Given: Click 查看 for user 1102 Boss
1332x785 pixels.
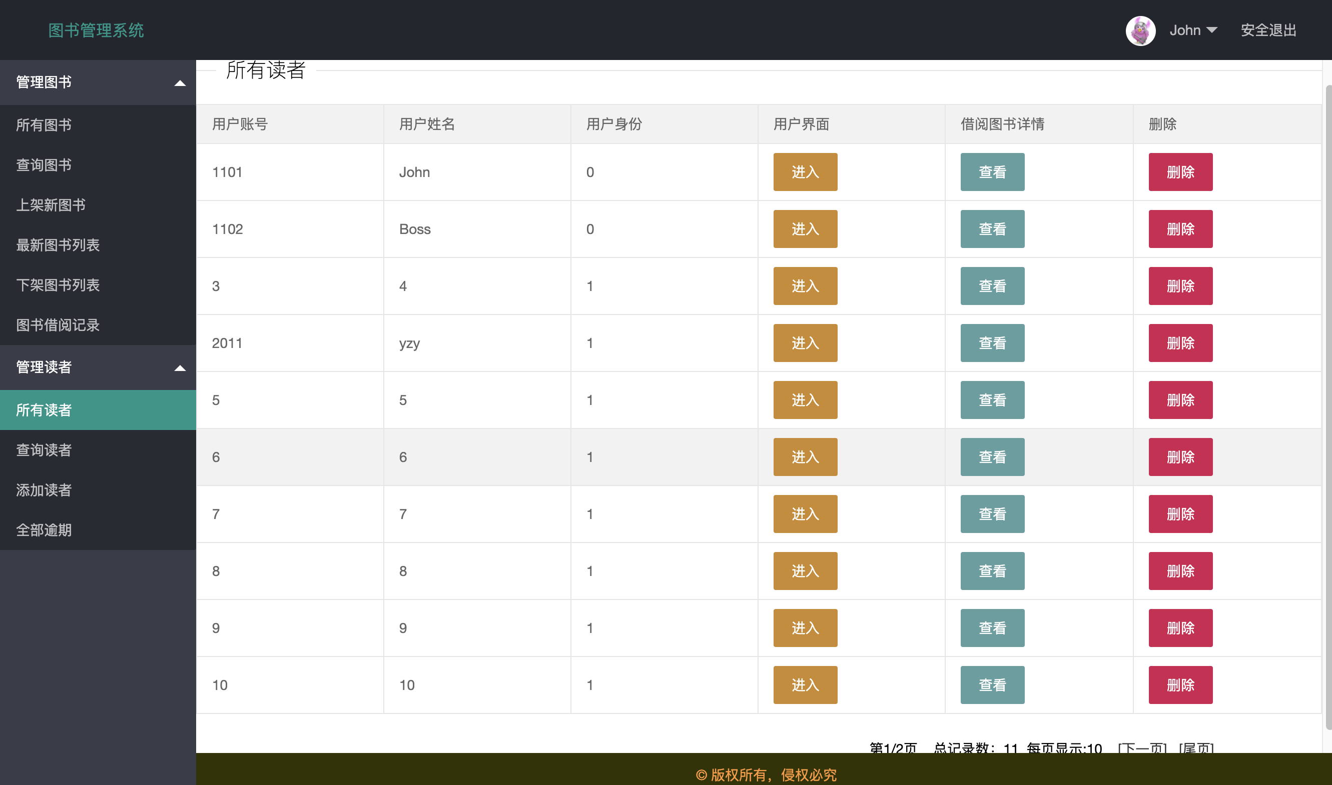Looking at the screenshot, I should coord(992,229).
